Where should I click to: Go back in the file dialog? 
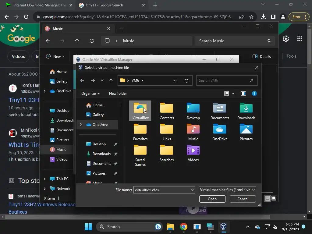[82, 80]
